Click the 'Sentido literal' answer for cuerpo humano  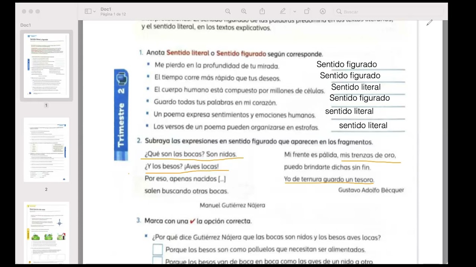coord(356,87)
